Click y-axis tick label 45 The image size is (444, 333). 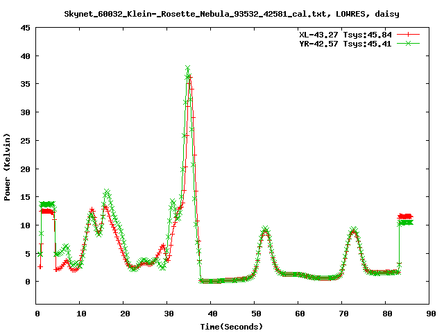tap(25, 28)
